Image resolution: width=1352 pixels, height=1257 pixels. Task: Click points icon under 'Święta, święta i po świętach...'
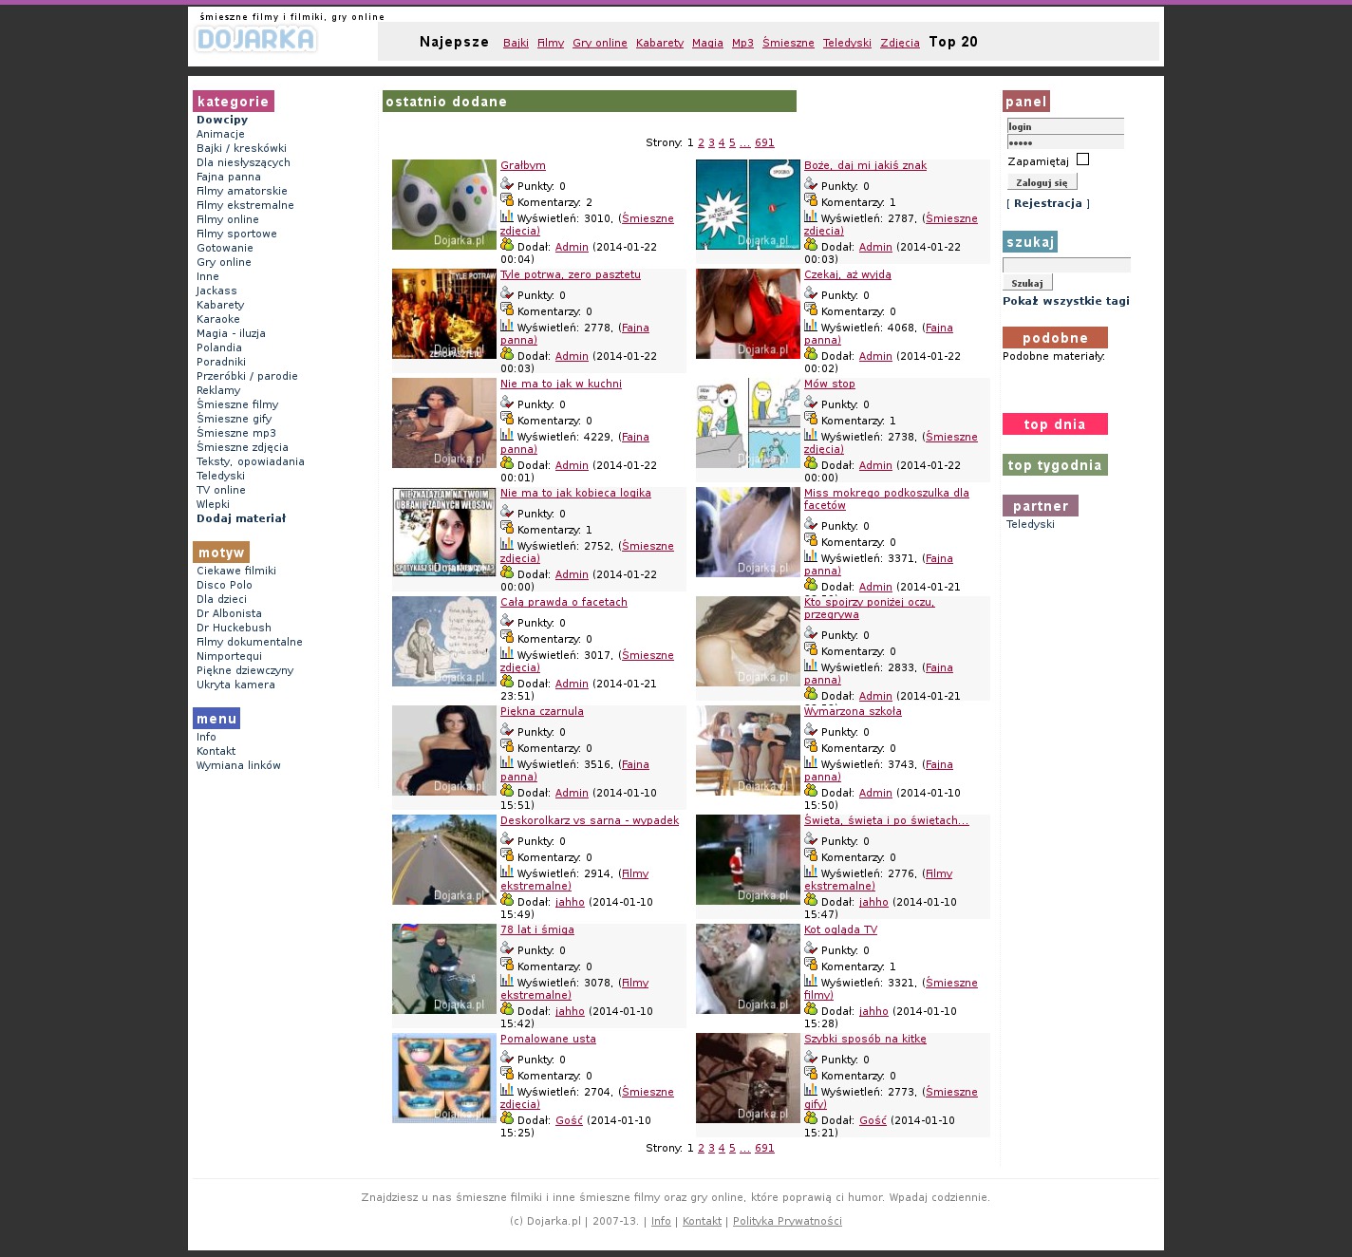[x=811, y=839]
